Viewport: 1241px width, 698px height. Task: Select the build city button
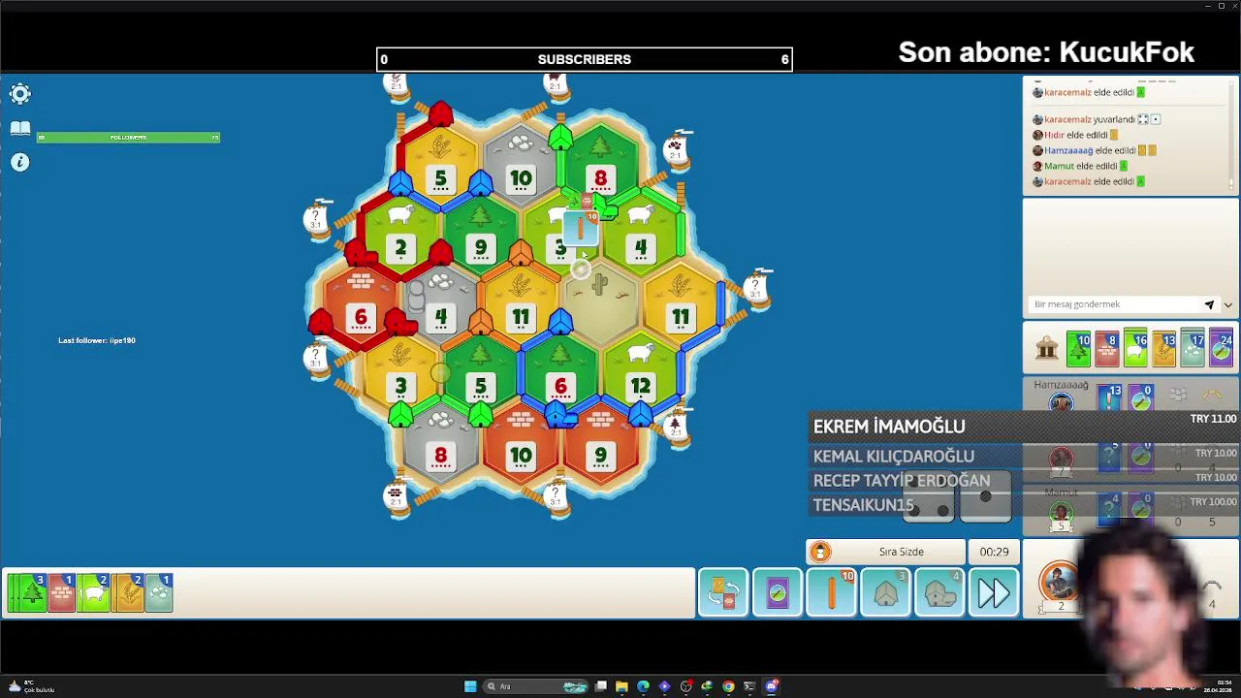coord(939,592)
